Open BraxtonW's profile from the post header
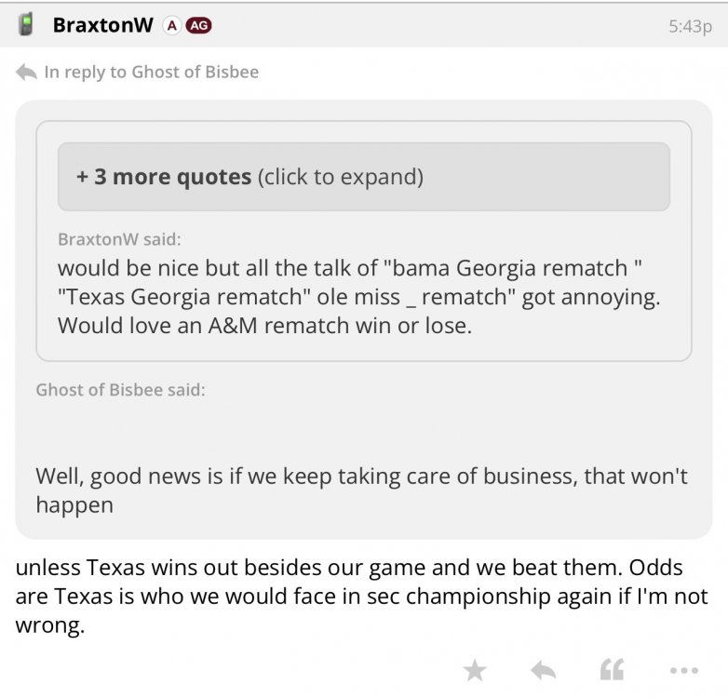Image resolution: width=728 pixels, height=698 pixels. tap(102, 25)
